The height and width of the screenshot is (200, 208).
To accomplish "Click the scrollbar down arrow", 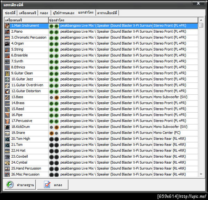I will pos(201,174).
